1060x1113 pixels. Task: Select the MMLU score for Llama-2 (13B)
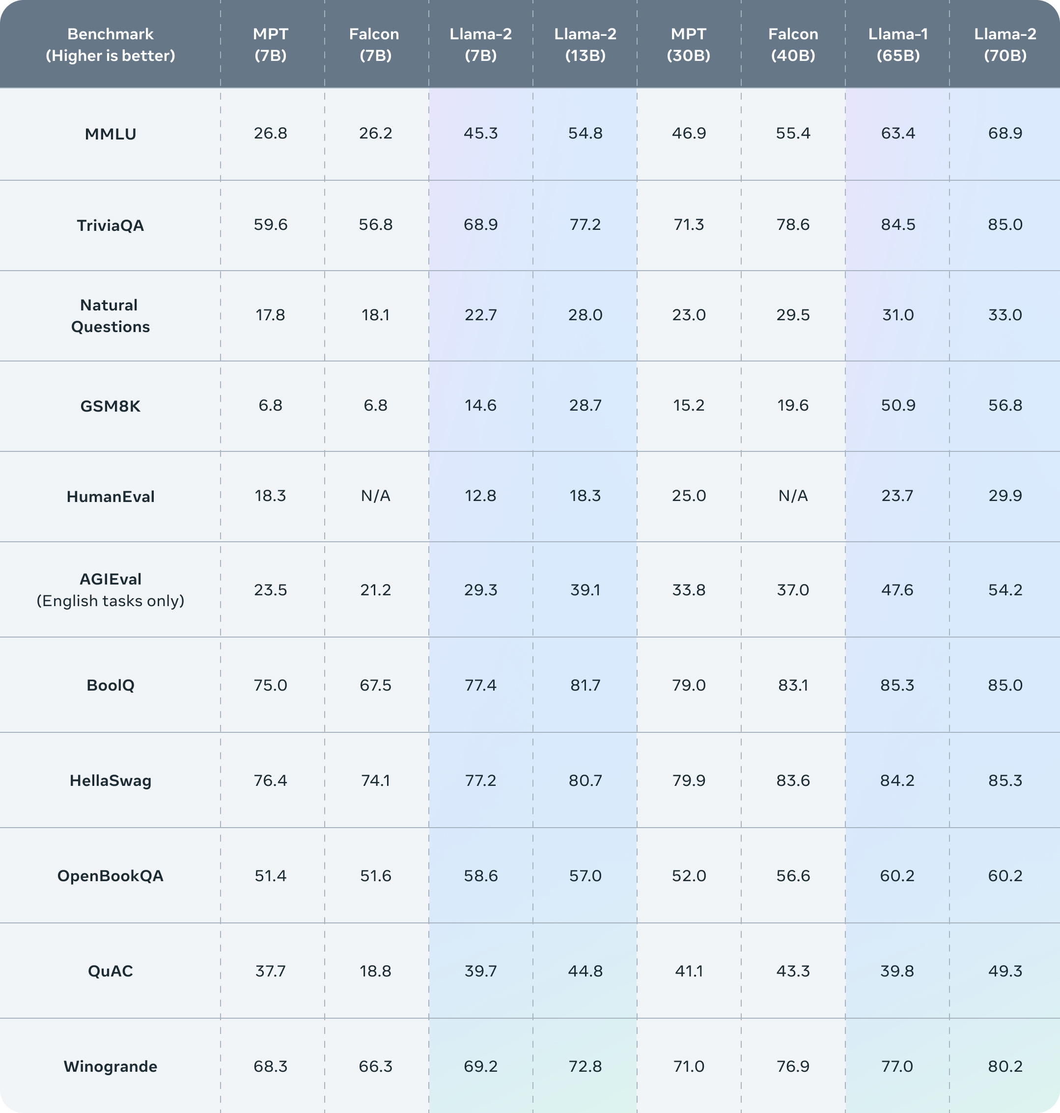click(585, 133)
